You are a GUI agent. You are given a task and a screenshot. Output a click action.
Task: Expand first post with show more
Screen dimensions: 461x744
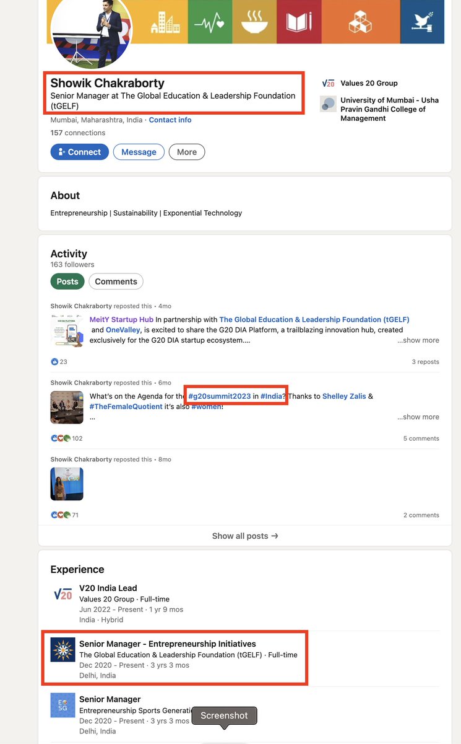click(418, 340)
